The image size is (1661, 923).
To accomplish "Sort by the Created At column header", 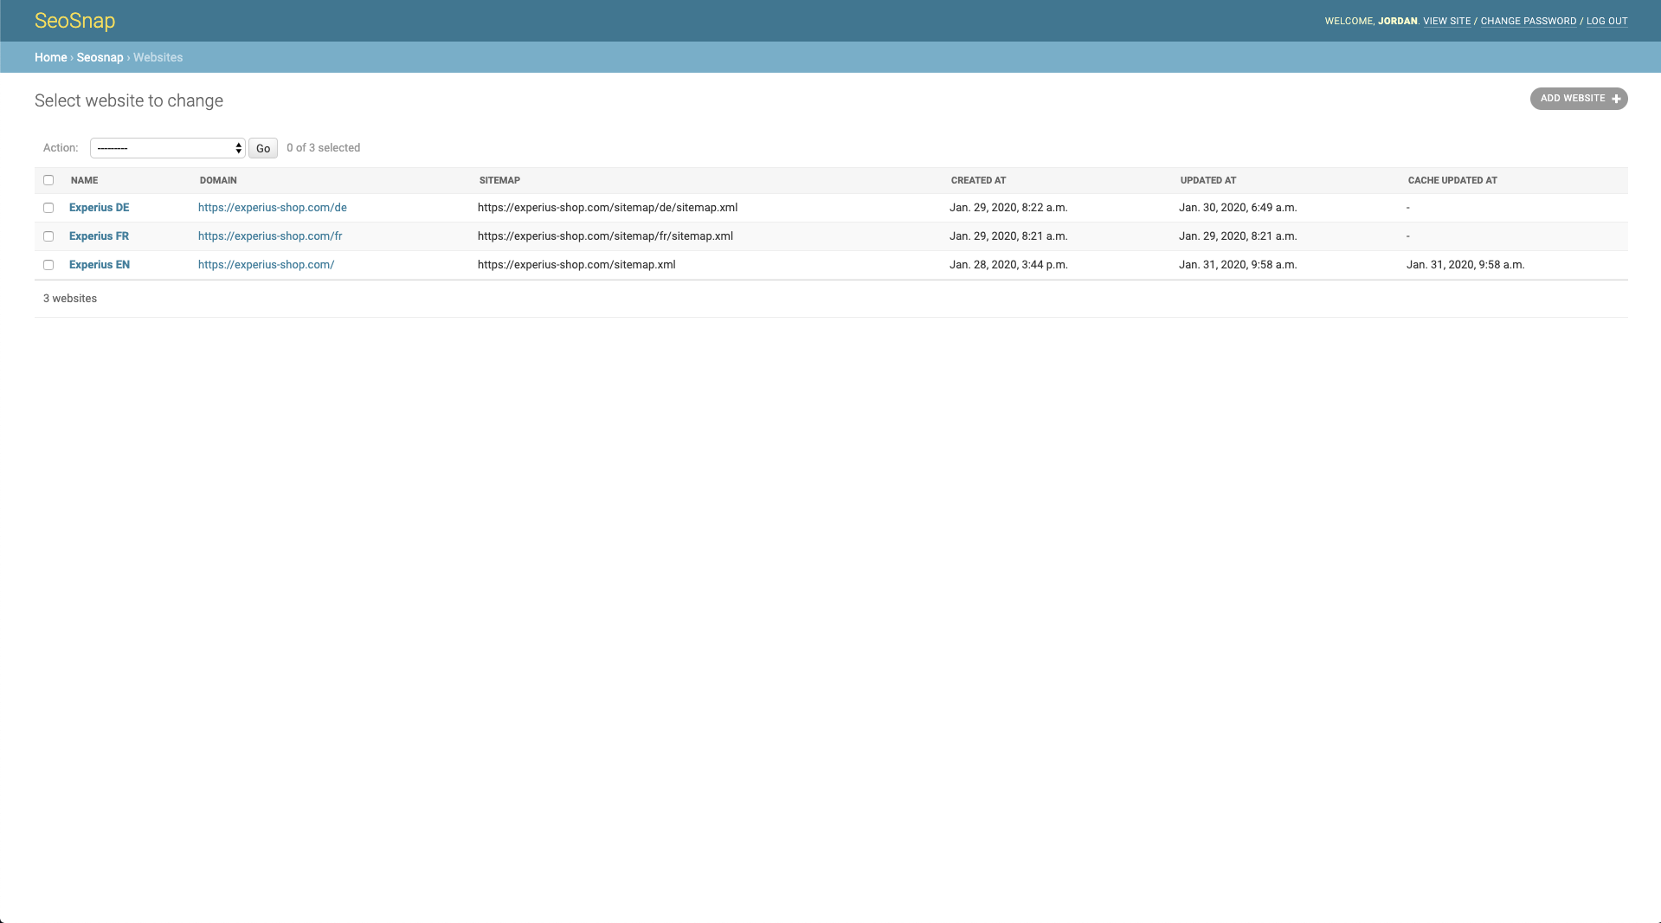I will pos(978,180).
